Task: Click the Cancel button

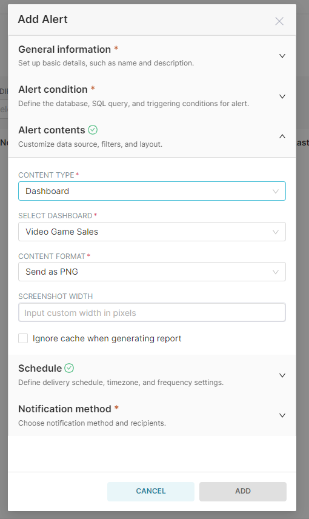Action: pyautogui.click(x=151, y=491)
